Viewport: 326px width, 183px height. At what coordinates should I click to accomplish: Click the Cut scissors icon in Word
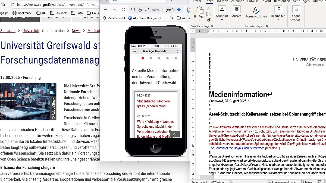(208, 8)
